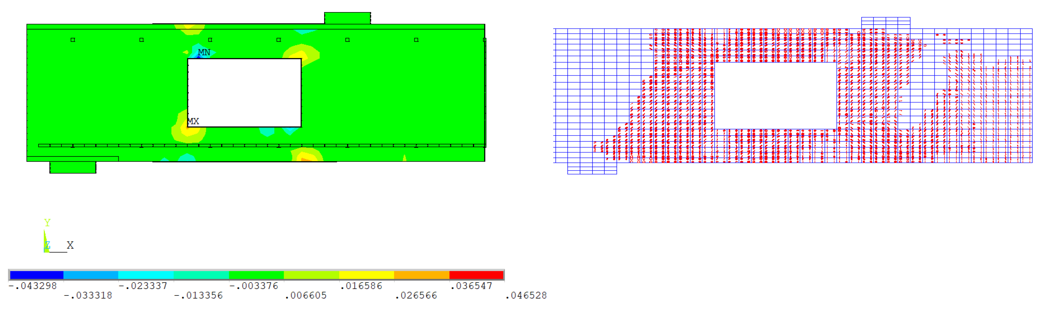Click the top loading block in mesh plot
The height and width of the screenshot is (313, 1042).
point(886,23)
